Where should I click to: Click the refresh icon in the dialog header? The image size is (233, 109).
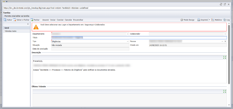point(221,4)
